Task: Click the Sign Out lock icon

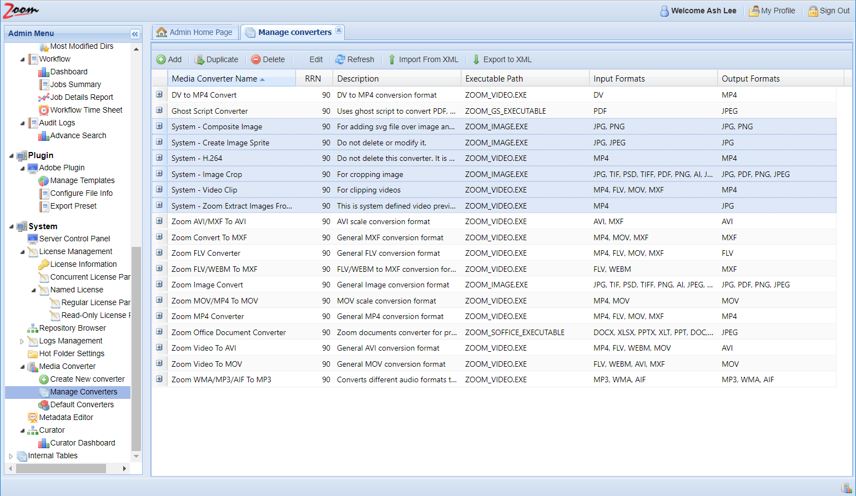Action: pos(813,11)
